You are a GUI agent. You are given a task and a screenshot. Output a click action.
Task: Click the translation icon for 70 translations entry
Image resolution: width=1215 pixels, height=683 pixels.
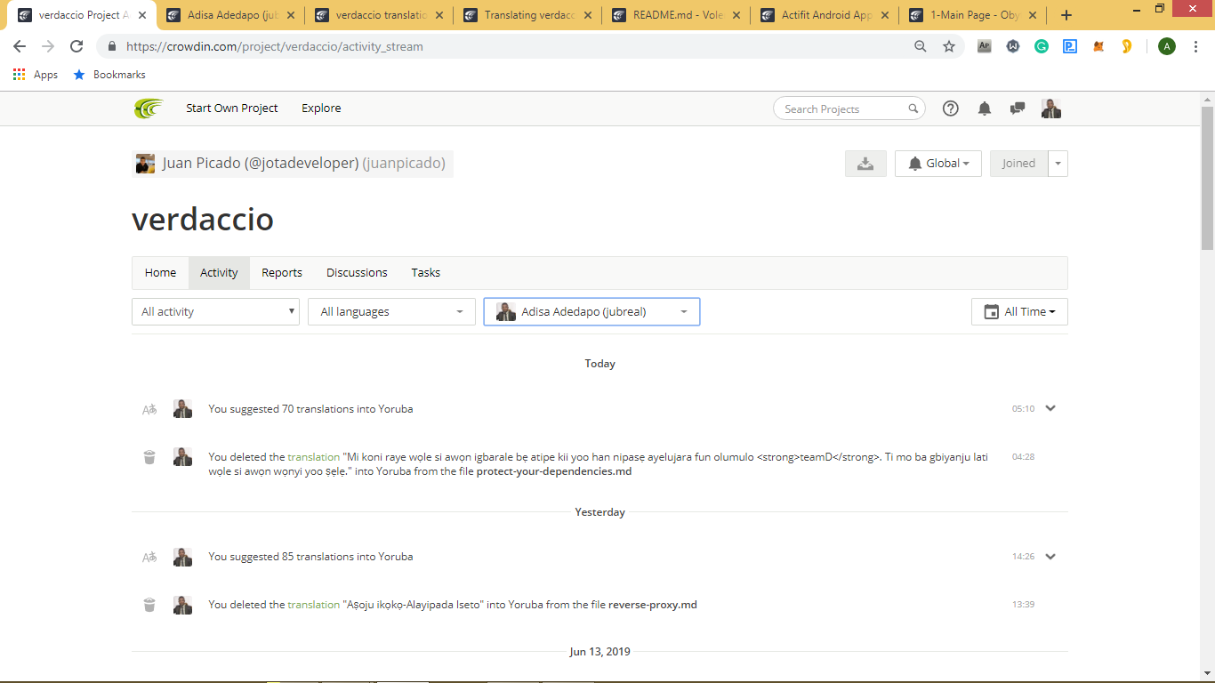tap(149, 409)
